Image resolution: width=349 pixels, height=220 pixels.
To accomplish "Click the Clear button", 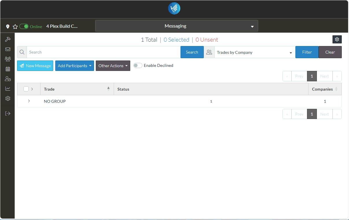I will click(330, 52).
